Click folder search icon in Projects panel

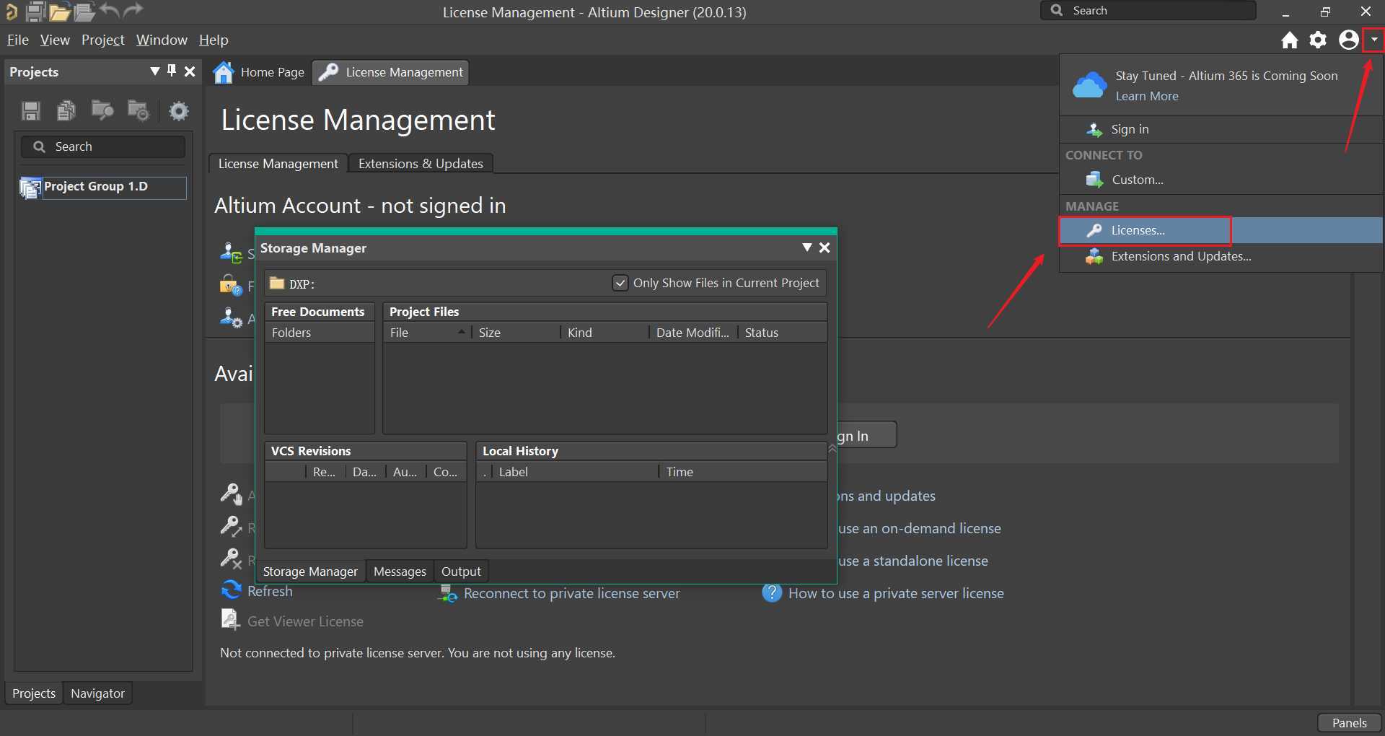click(102, 110)
